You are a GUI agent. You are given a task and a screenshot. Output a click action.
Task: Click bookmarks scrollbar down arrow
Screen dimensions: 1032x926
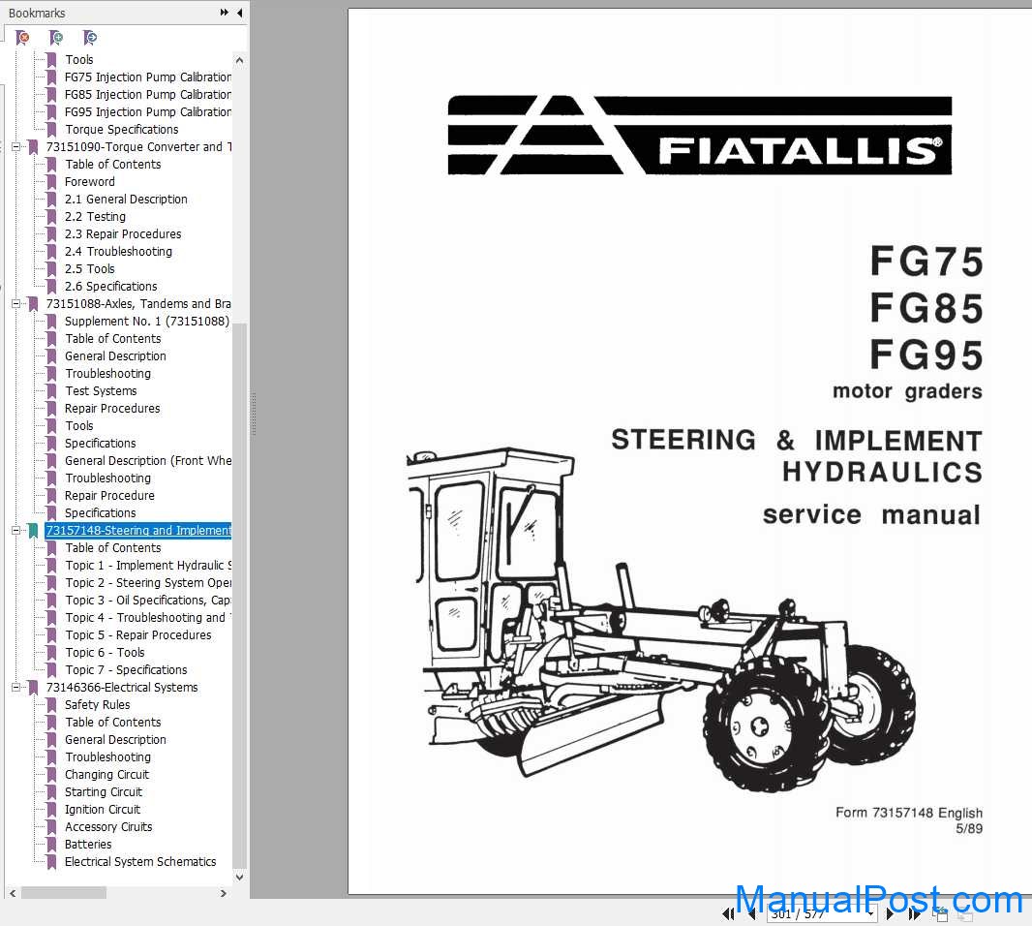click(x=239, y=877)
